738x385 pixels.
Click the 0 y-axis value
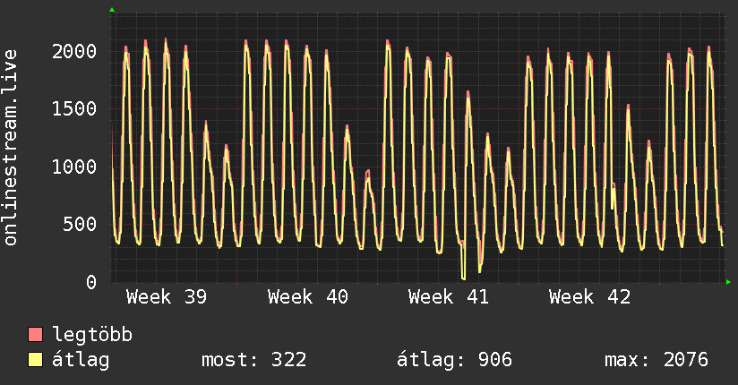(92, 282)
